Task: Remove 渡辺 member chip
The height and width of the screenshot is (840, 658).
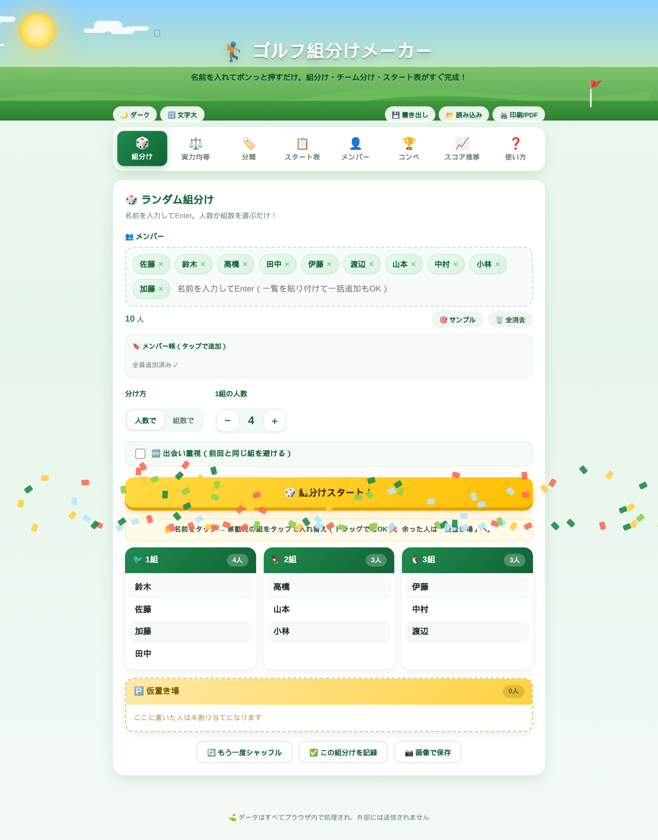Action: (371, 264)
